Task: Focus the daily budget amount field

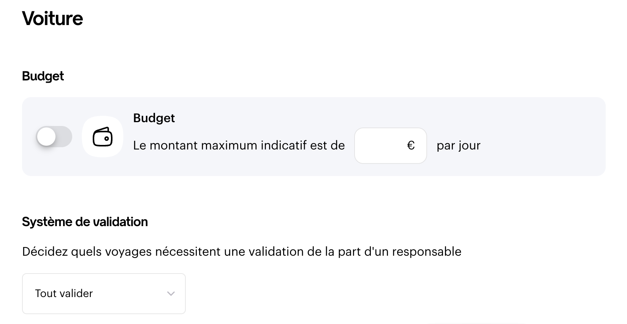Action: (390, 146)
